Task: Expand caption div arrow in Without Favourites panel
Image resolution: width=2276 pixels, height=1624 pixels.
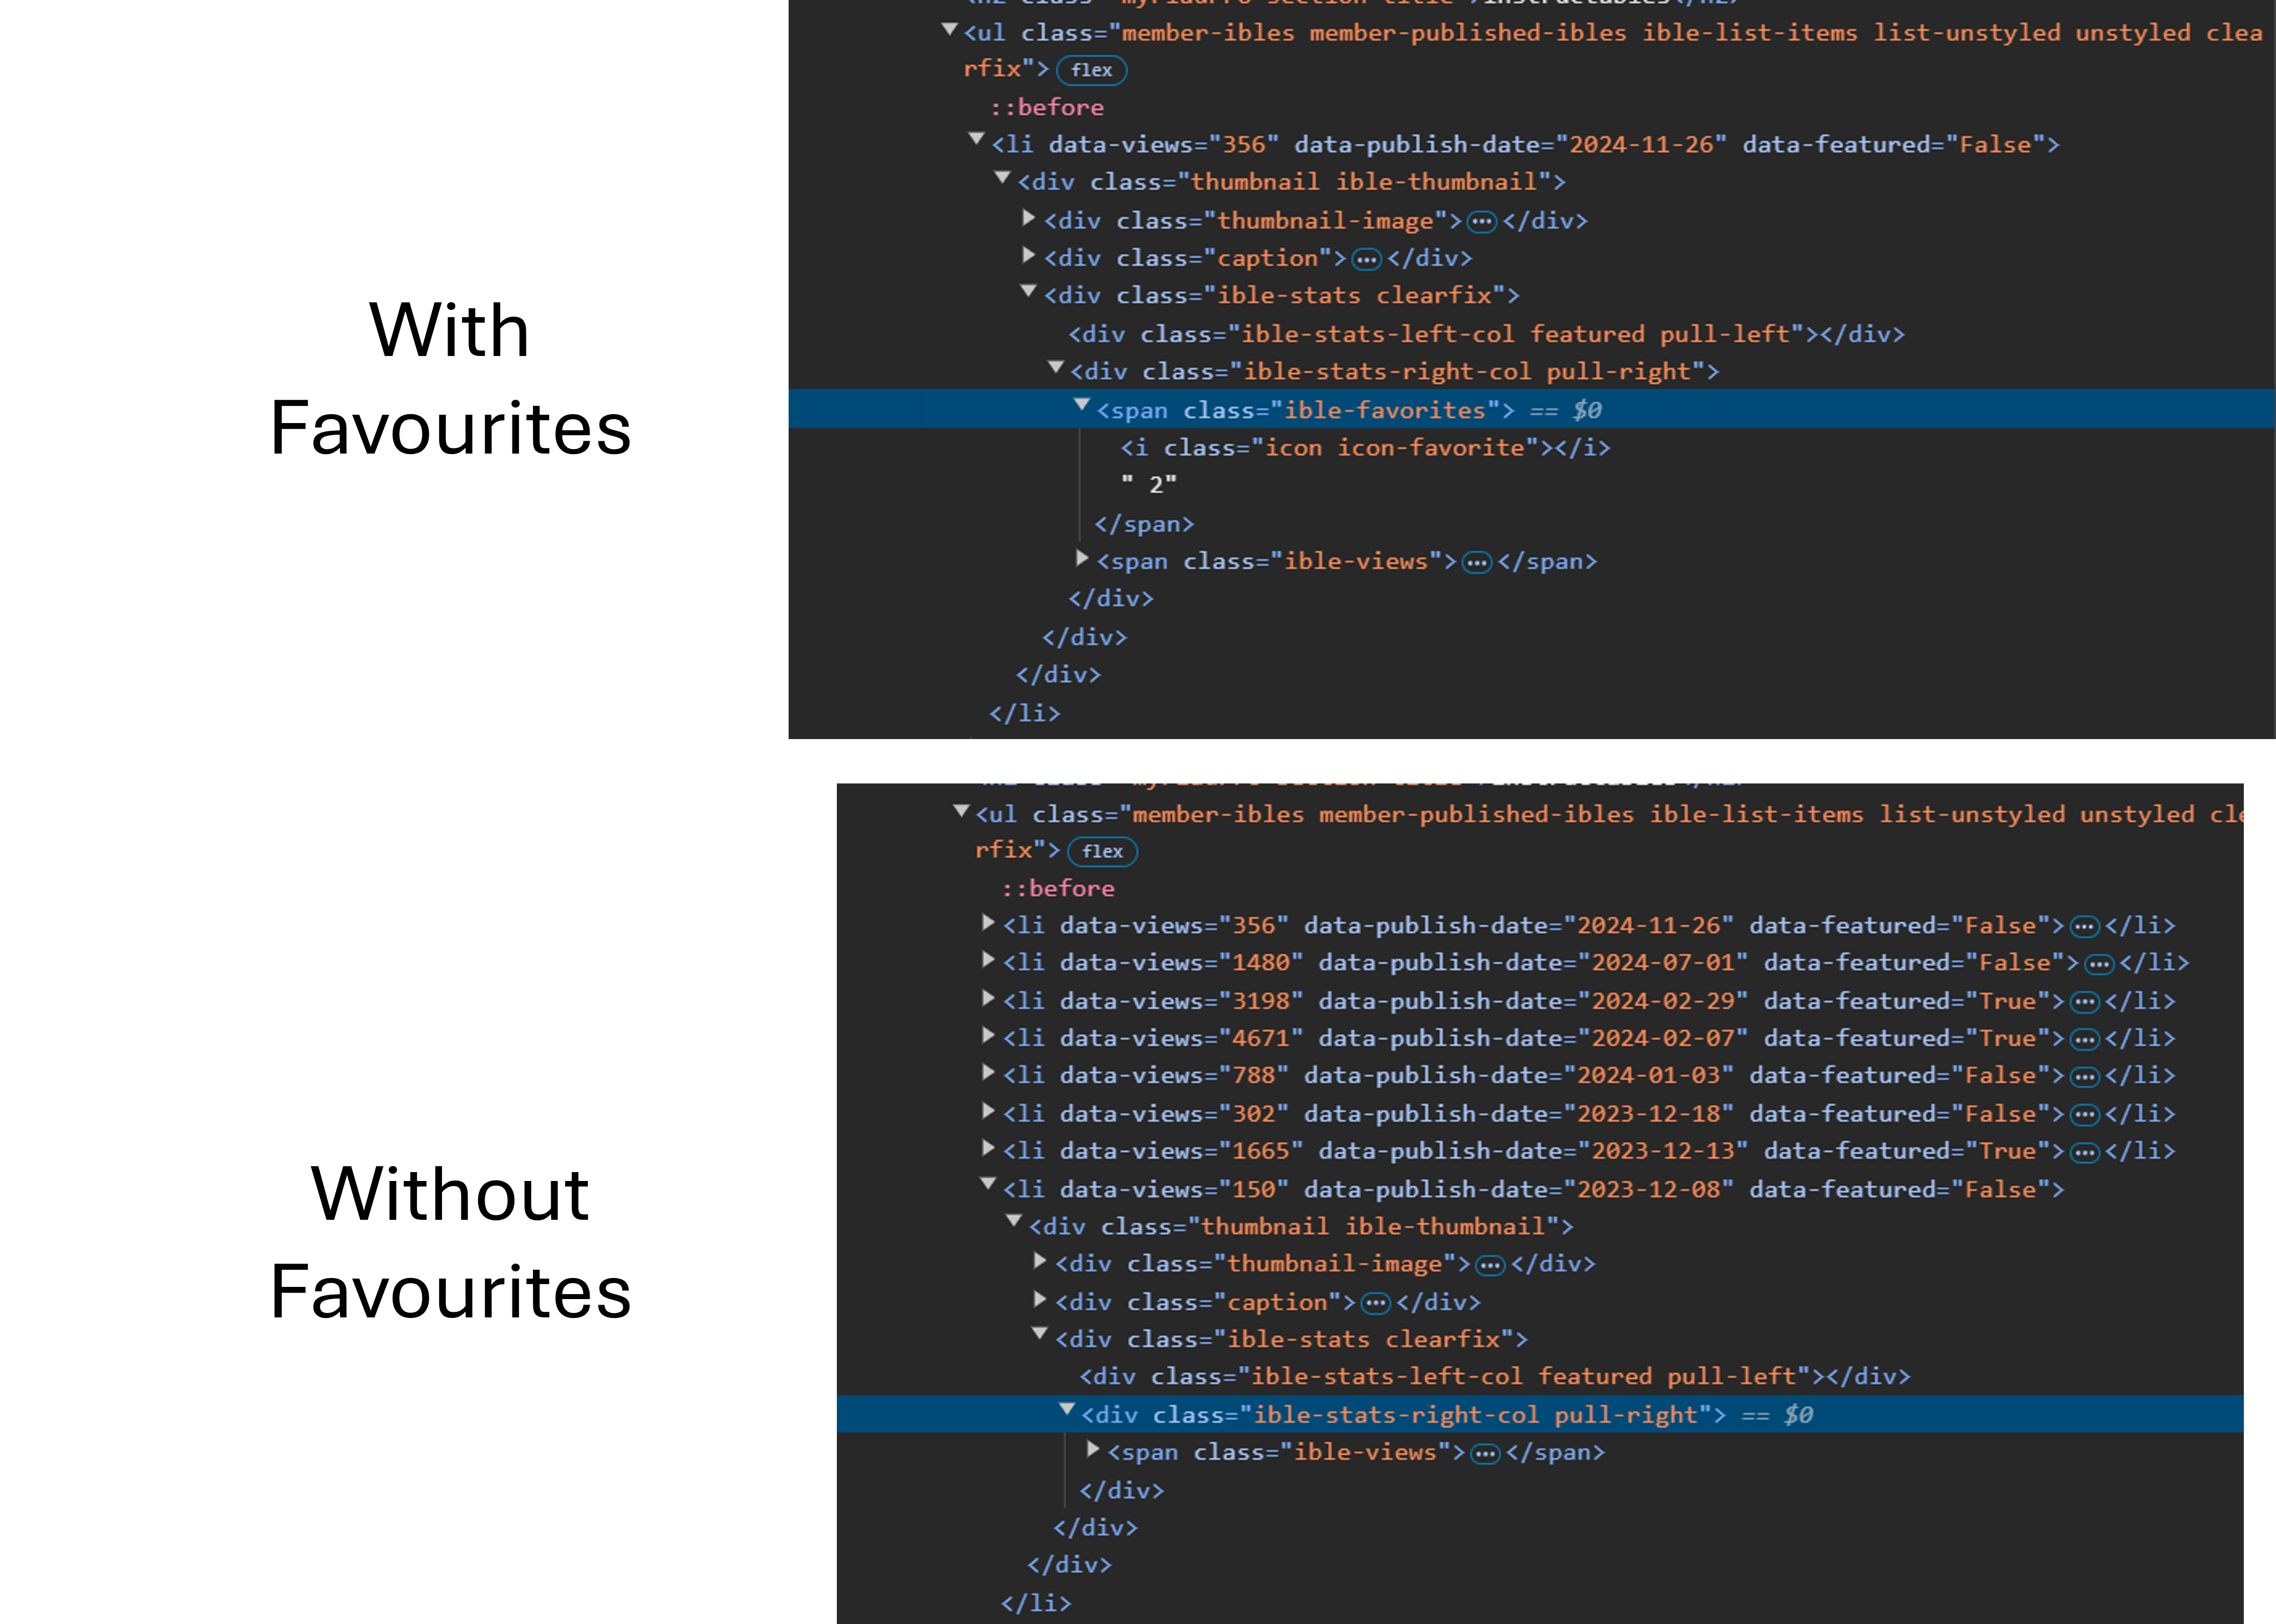Action: click(x=1041, y=1299)
